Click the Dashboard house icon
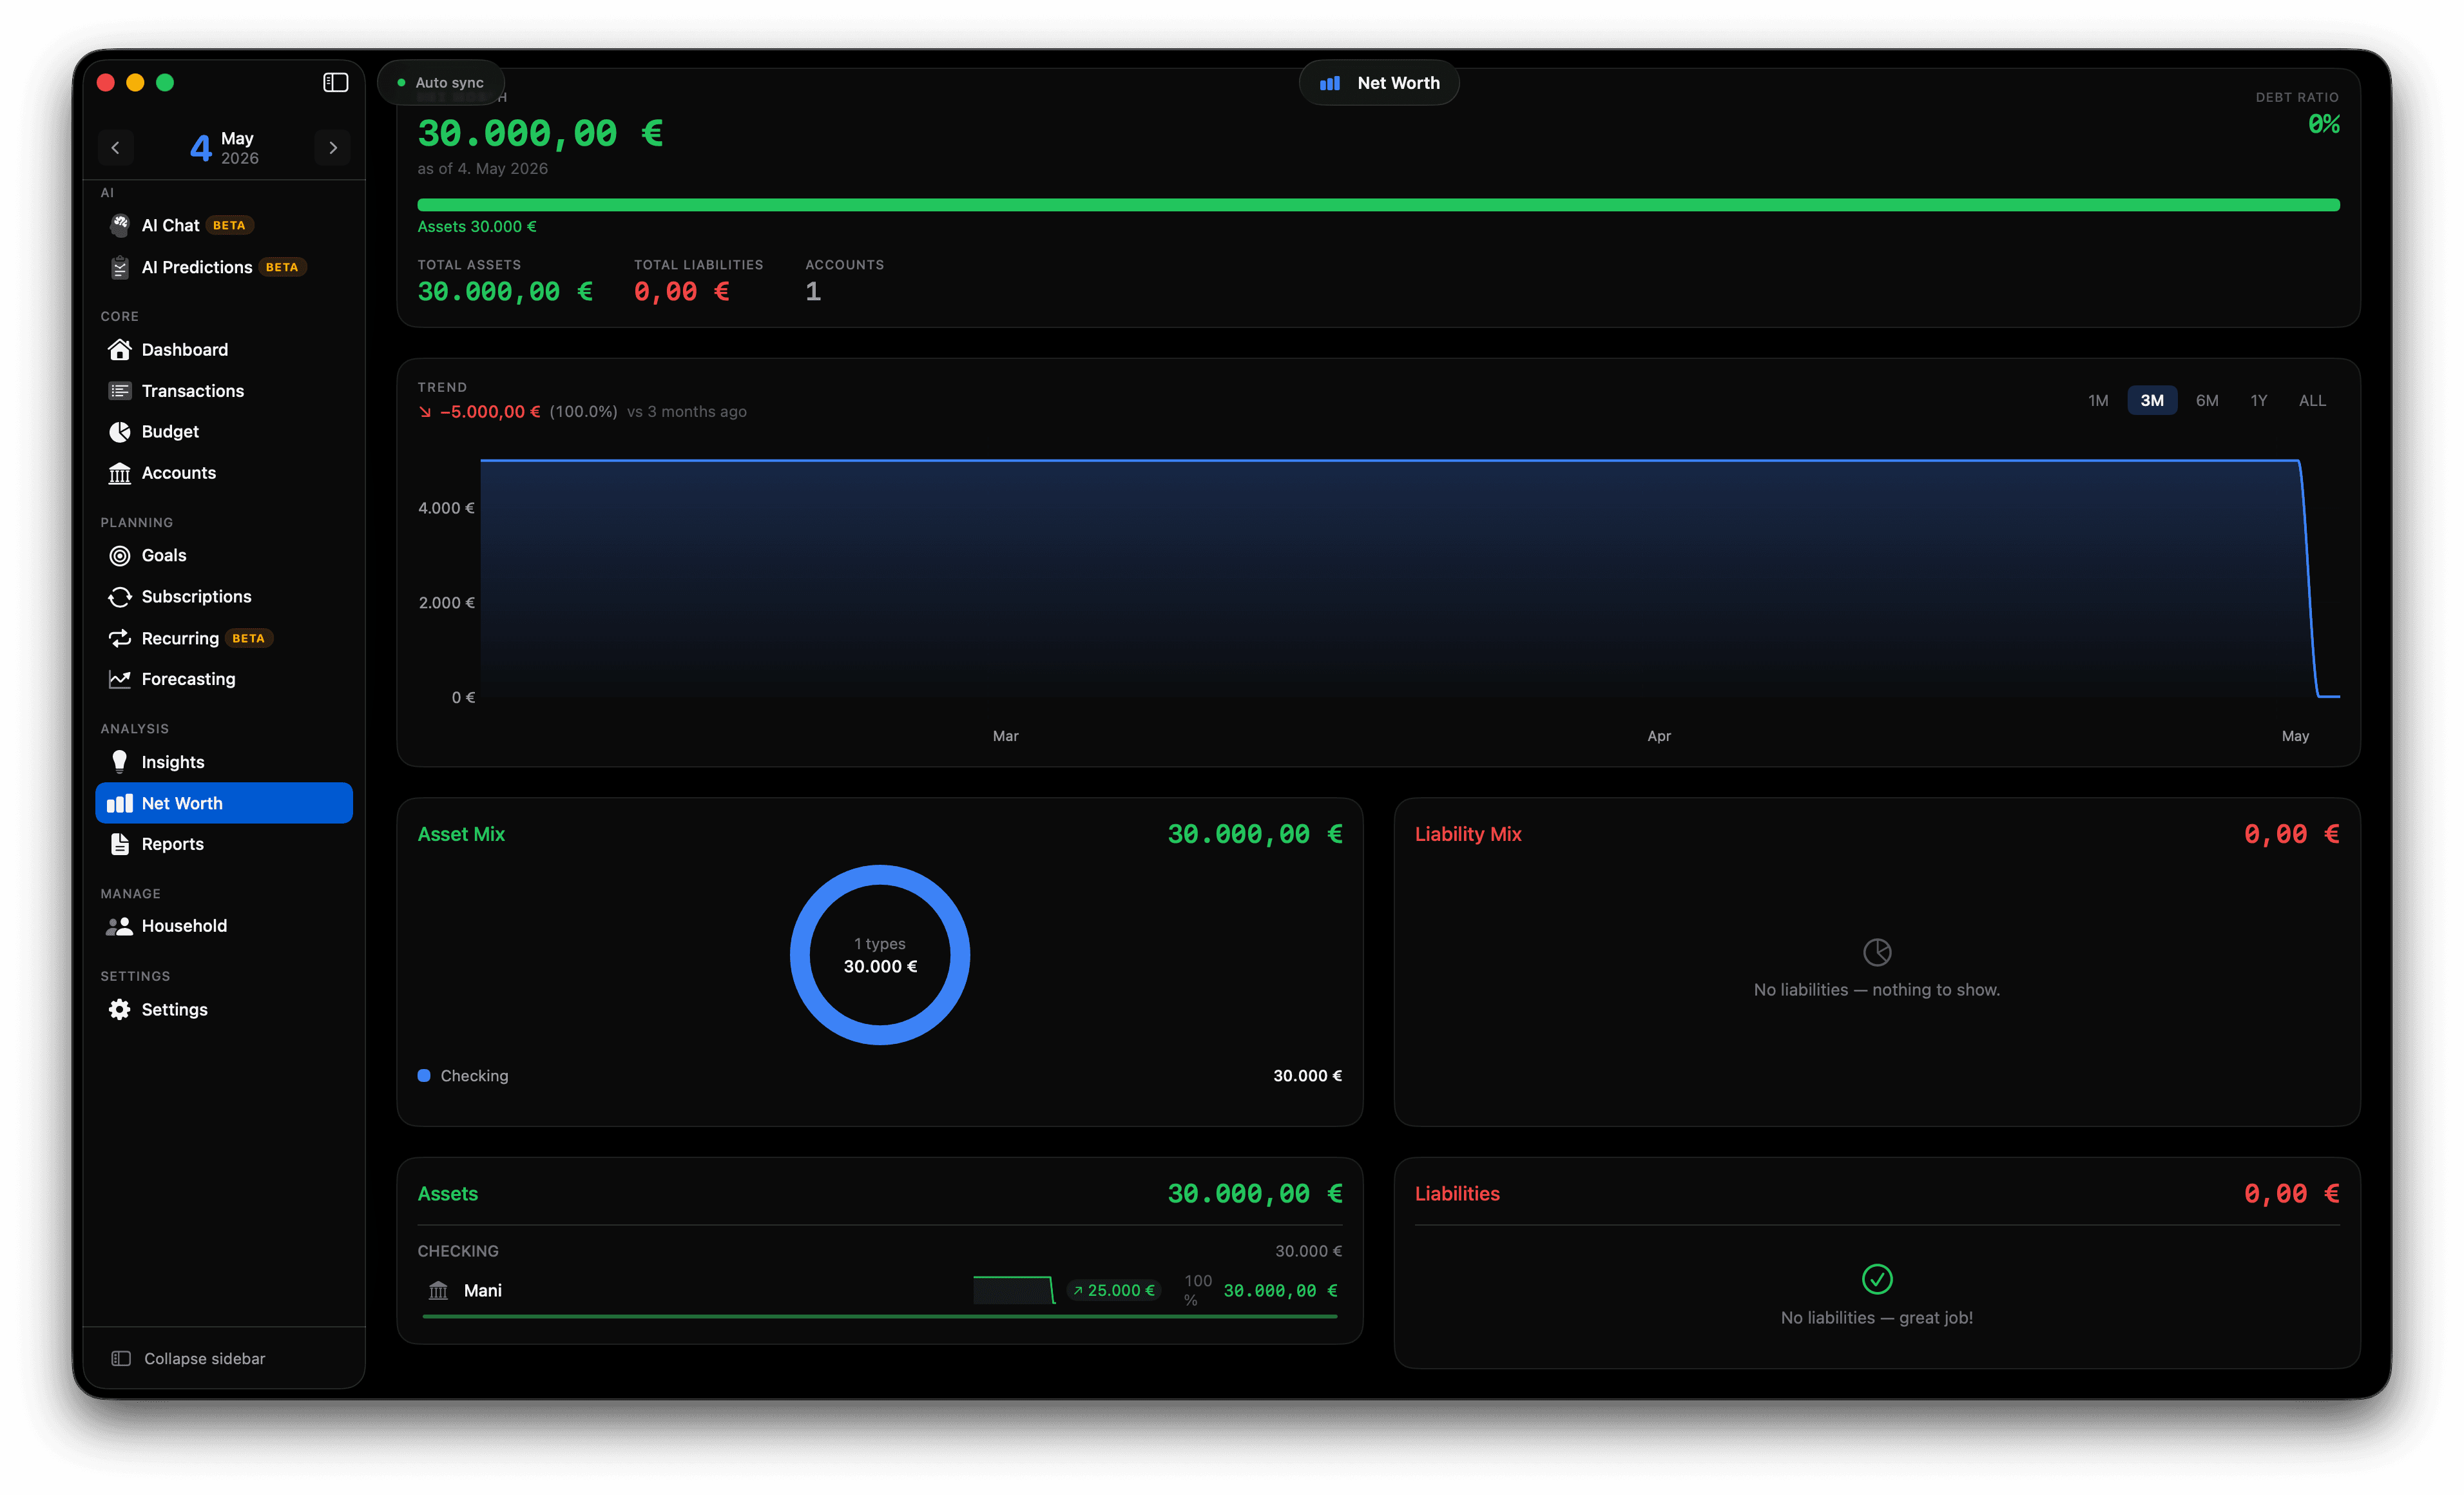 point(120,349)
